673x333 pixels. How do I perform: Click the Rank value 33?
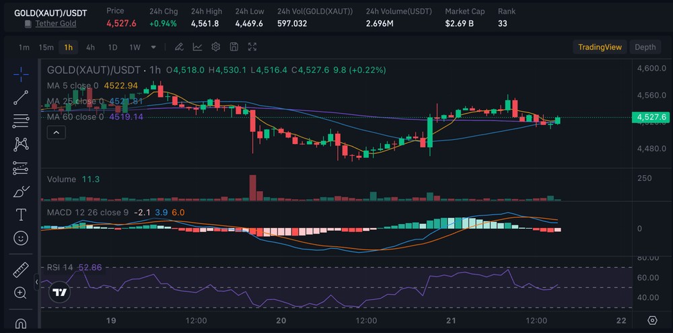(503, 24)
